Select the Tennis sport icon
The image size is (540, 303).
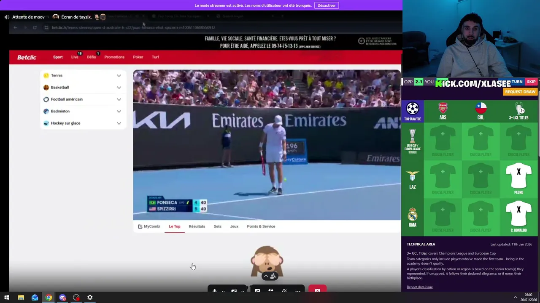(46, 75)
